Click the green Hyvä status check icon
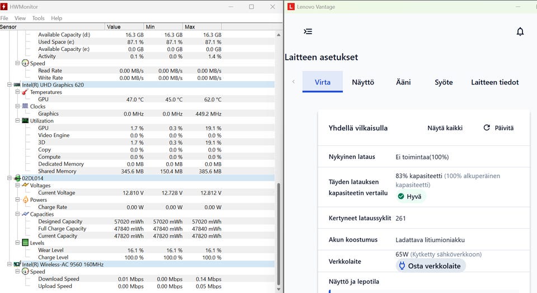Viewport: 537px width, 293px height. (401, 196)
